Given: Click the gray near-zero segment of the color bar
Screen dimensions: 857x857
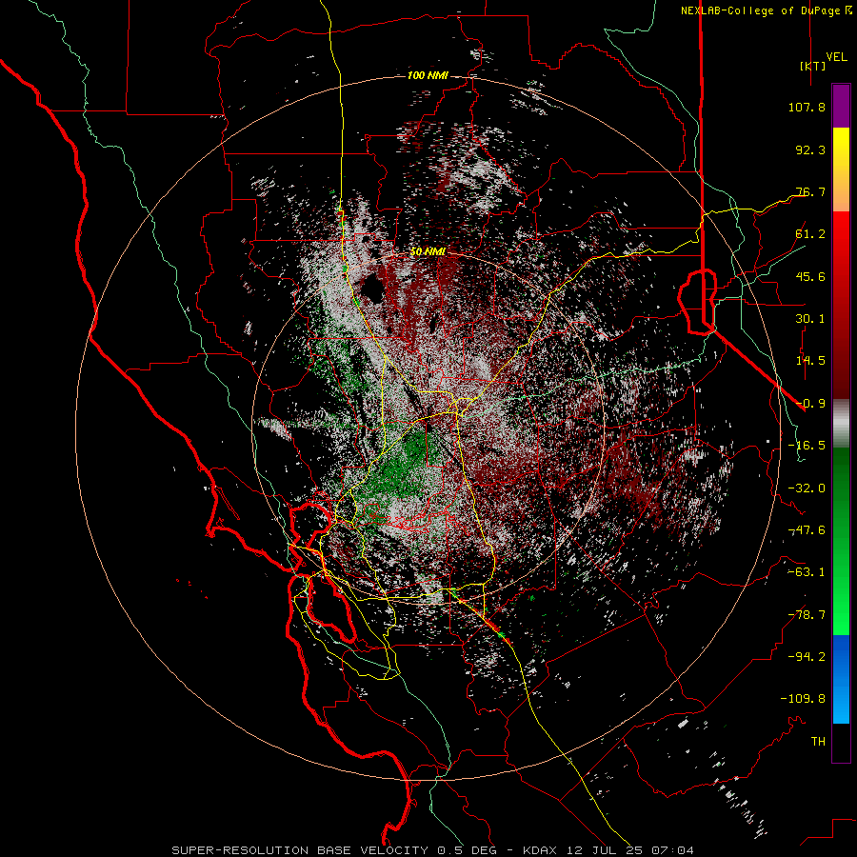Looking at the screenshot, I should [x=841, y=424].
